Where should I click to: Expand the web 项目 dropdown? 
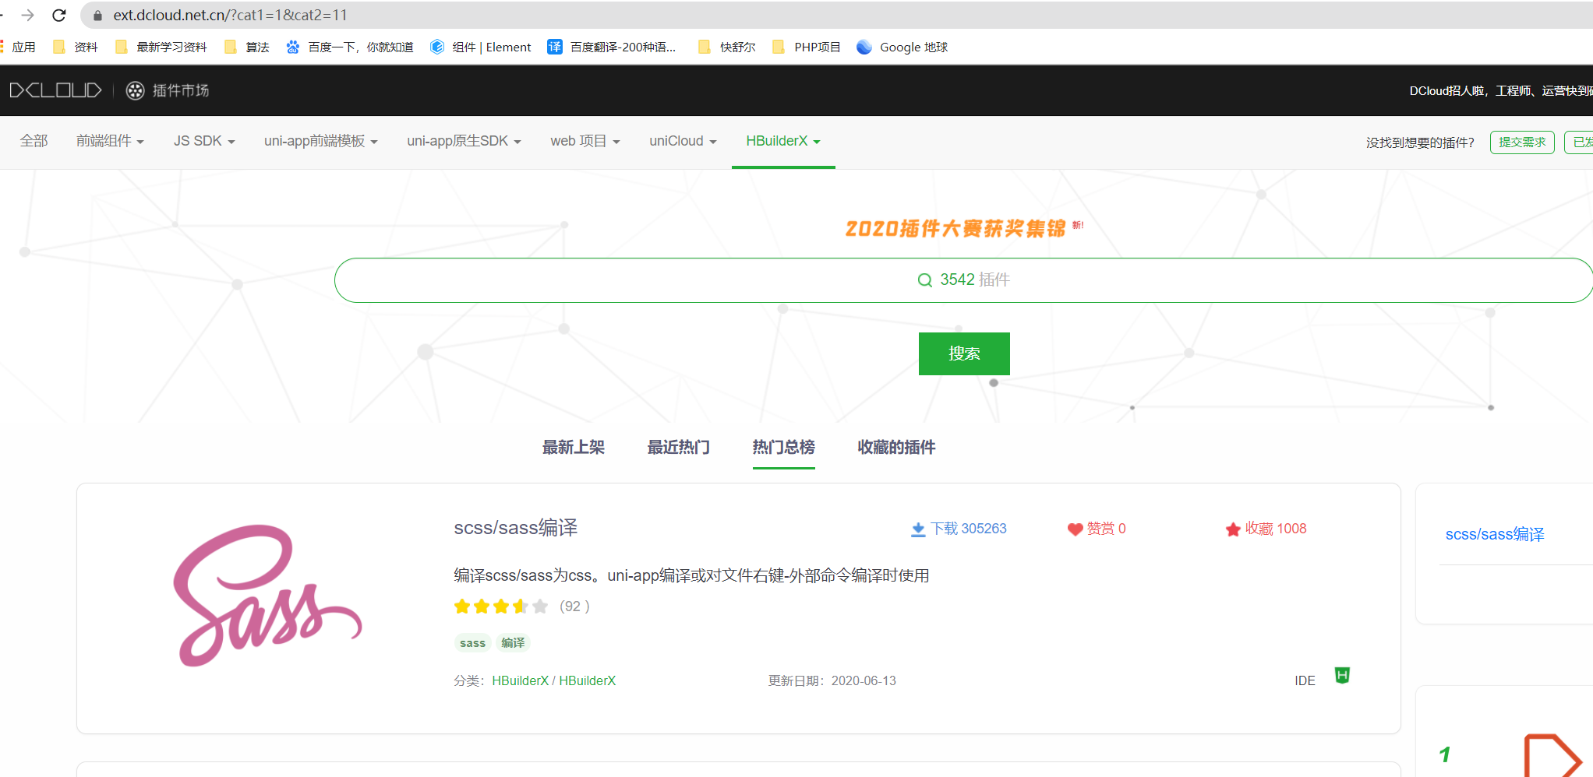click(x=585, y=141)
